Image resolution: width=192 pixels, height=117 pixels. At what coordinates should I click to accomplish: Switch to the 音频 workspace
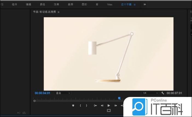tap(70, 4)
